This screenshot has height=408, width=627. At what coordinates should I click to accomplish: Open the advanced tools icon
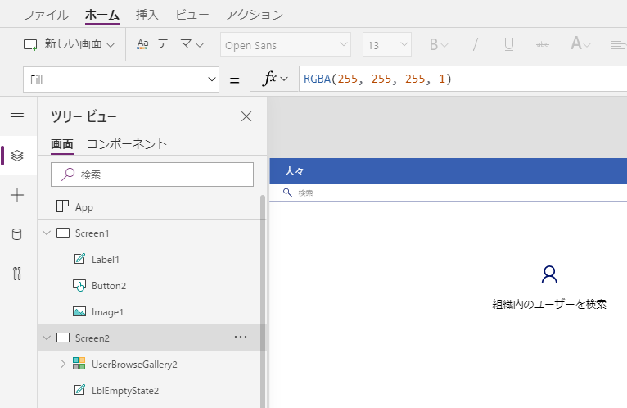[17, 274]
